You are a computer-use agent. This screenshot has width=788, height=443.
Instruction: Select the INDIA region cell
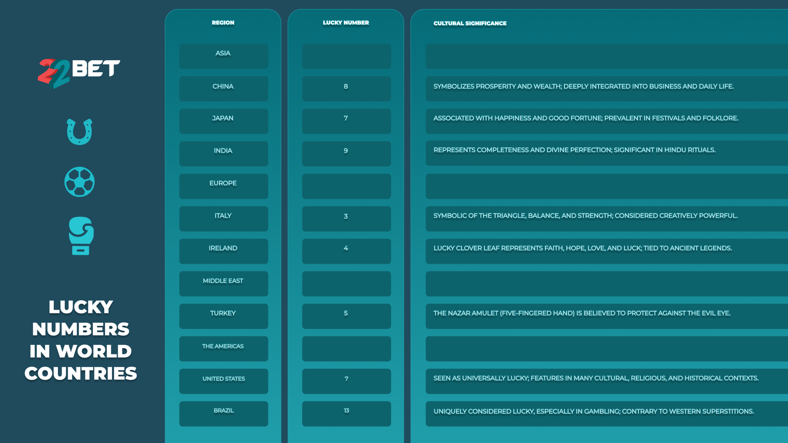click(224, 153)
